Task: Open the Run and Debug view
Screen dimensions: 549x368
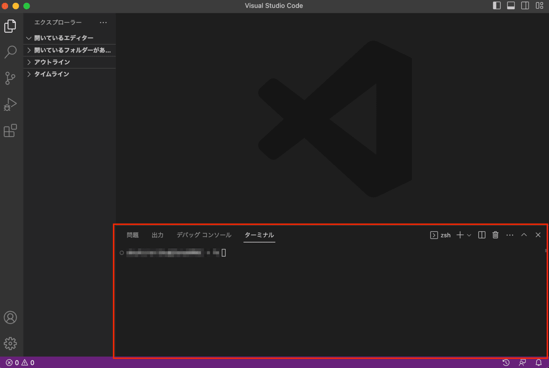Action: 10,105
